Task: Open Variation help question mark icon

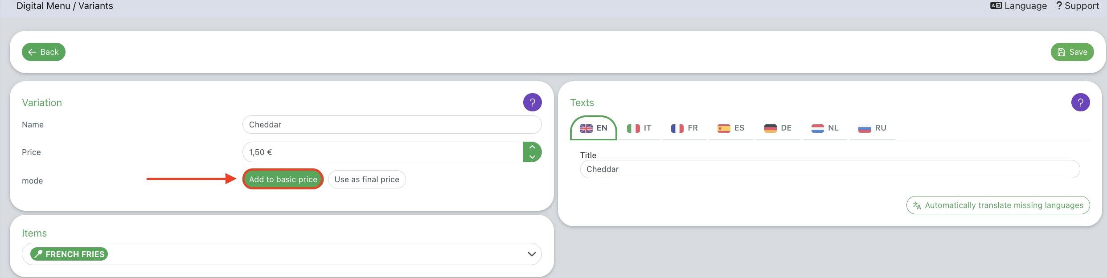Action: coord(532,102)
